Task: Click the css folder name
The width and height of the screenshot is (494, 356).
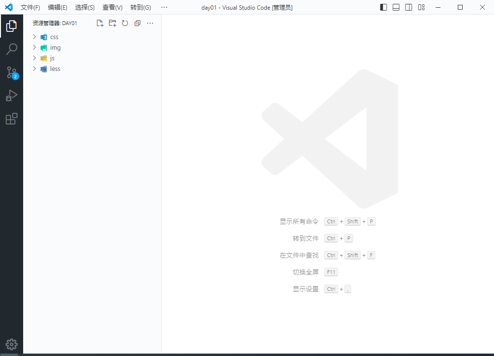Action: point(54,37)
